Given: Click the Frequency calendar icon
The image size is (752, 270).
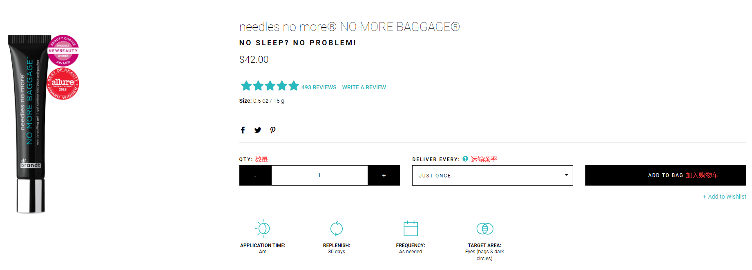Looking at the screenshot, I should [x=411, y=228].
